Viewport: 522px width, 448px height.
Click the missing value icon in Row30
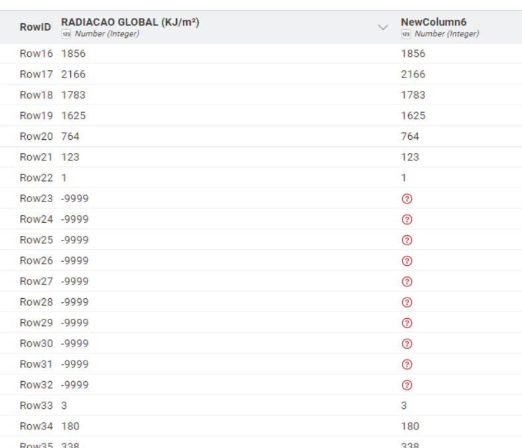pyautogui.click(x=407, y=343)
